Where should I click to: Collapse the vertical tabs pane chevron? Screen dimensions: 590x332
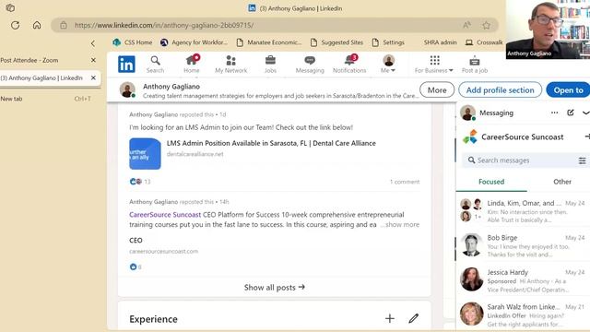[93, 43]
